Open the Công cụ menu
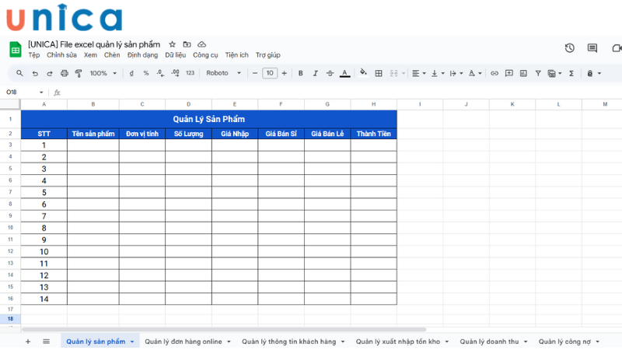This screenshot has height=350, width=622. point(205,54)
